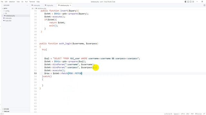Expand the Timeline section
This screenshot has width=206, height=115.
coord(6,111)
